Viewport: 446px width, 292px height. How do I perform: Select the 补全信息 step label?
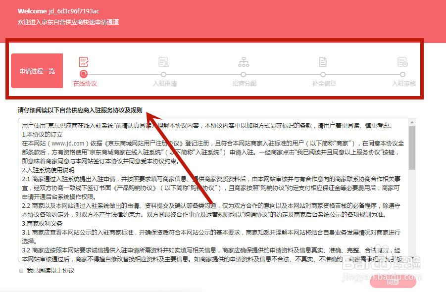324,84
